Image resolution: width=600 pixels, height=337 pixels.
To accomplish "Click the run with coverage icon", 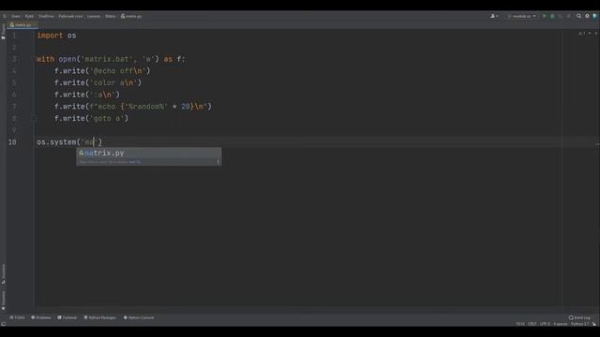I will point(561,16).
